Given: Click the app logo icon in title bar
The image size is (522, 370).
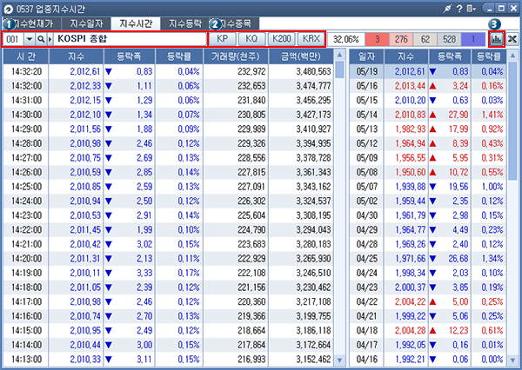Looking at the screenshot, I should point(8,8).
